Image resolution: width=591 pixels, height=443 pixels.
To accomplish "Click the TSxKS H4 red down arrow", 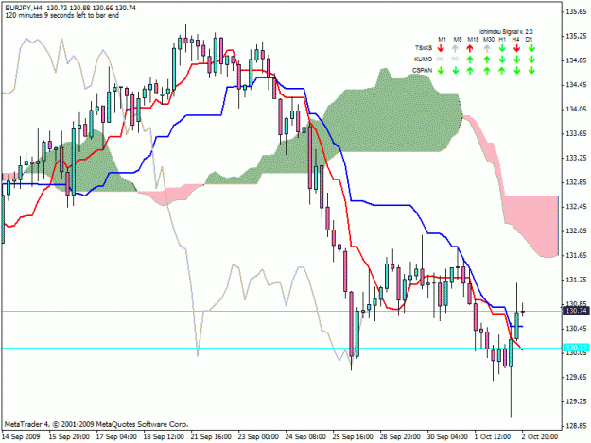I will click(516, 48).
